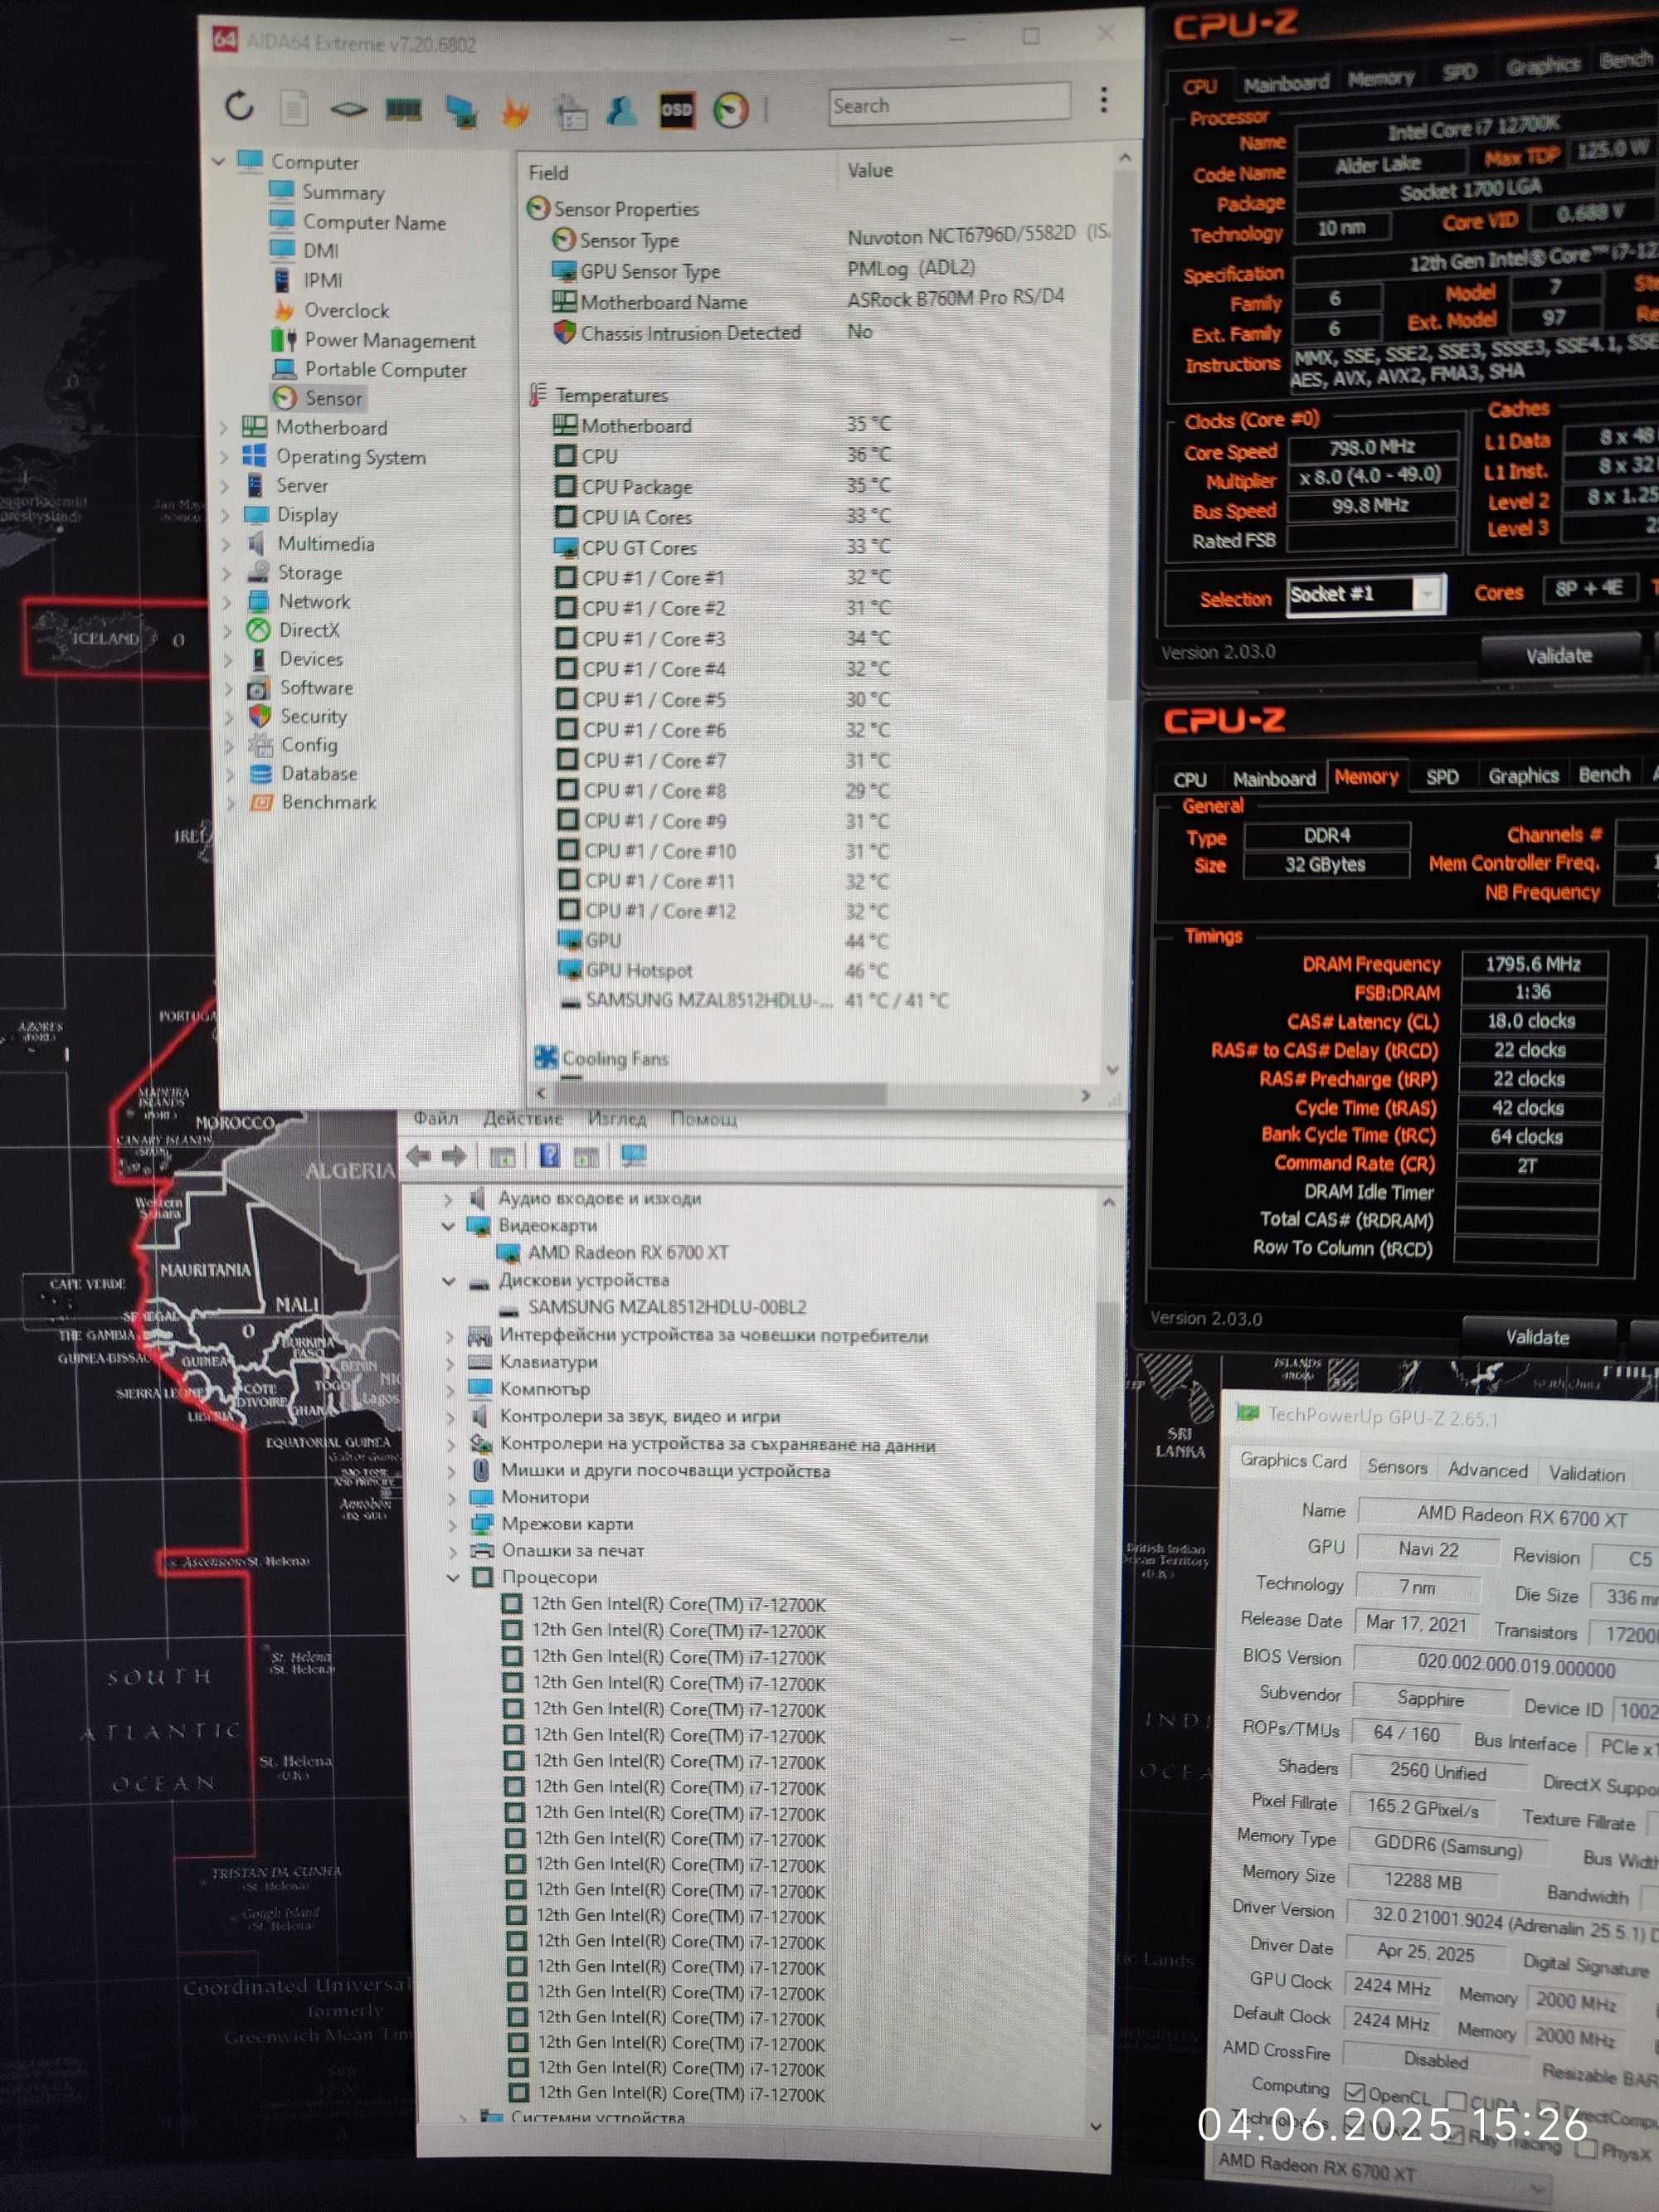Collapse the Видеокарти category in Device Manager

coord(448,1225)
